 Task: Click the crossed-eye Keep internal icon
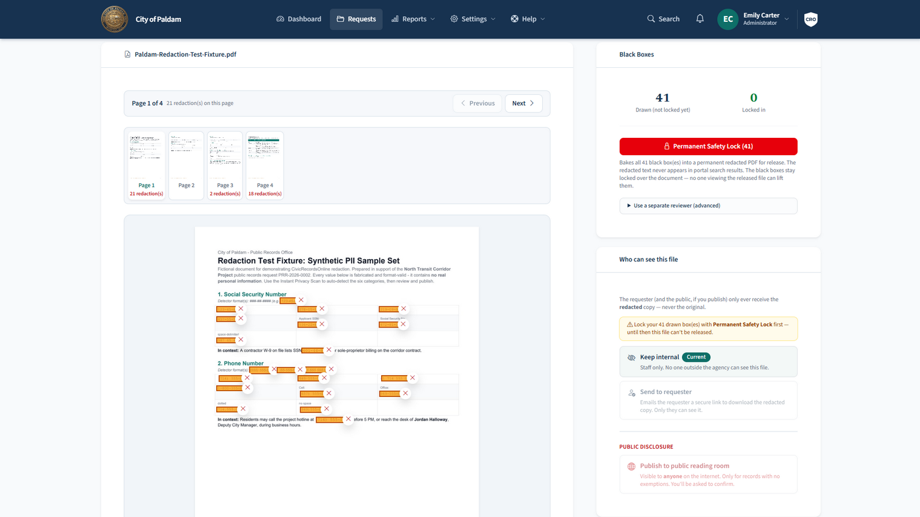click(631, 357)
